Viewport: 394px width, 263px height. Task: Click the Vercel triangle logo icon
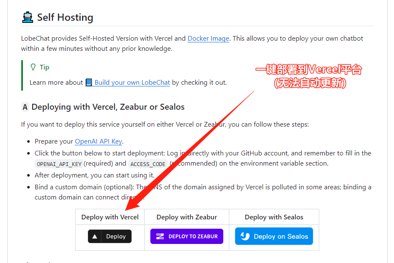tap(95, 236)
